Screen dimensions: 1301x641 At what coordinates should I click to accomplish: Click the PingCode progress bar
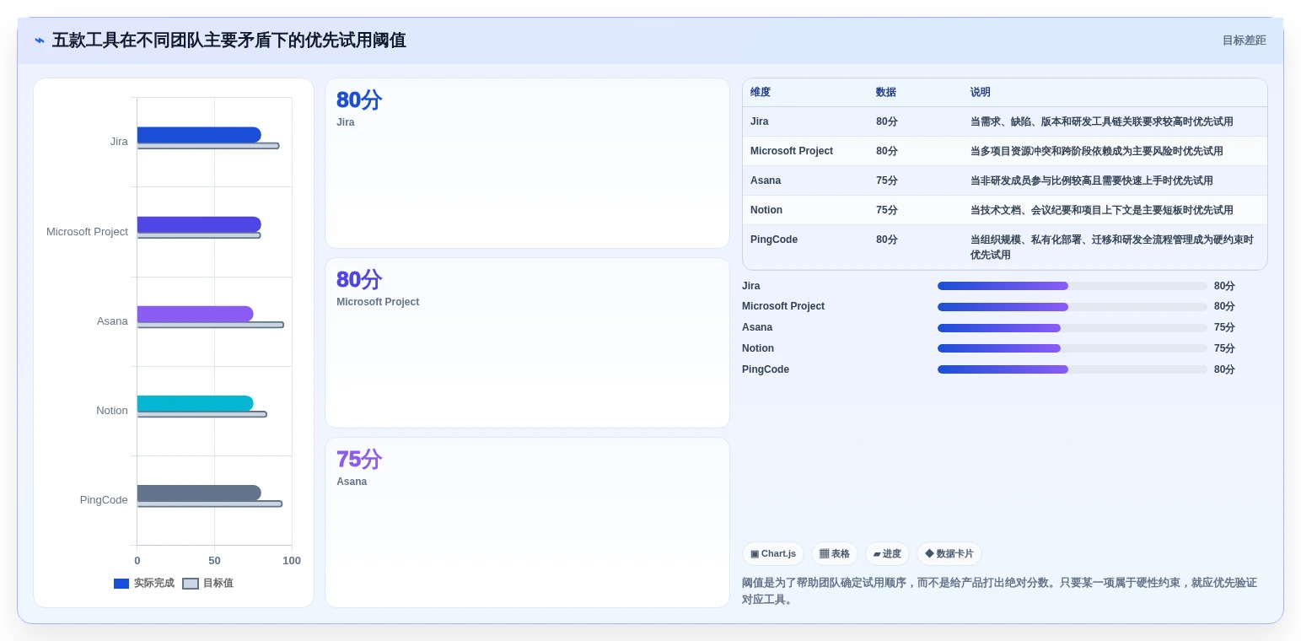coord(1073,369)
